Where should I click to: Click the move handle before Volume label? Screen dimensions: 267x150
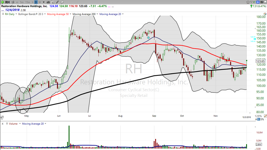click(7, 124)
